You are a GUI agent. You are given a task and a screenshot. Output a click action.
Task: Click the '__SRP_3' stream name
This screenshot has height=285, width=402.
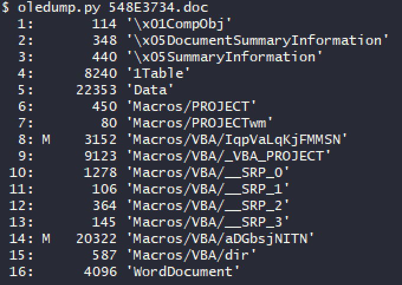(208, 222)
